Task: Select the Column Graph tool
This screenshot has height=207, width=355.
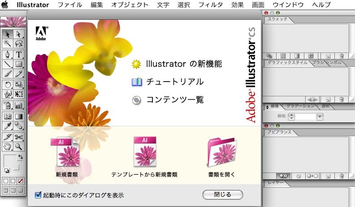Action: [x=19, y=105]
